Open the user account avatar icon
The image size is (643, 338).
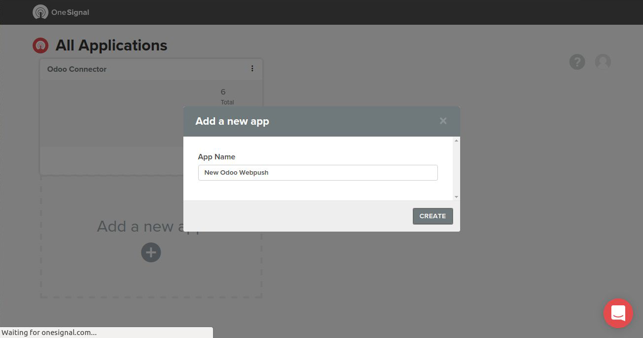click(x=603, y=62)
